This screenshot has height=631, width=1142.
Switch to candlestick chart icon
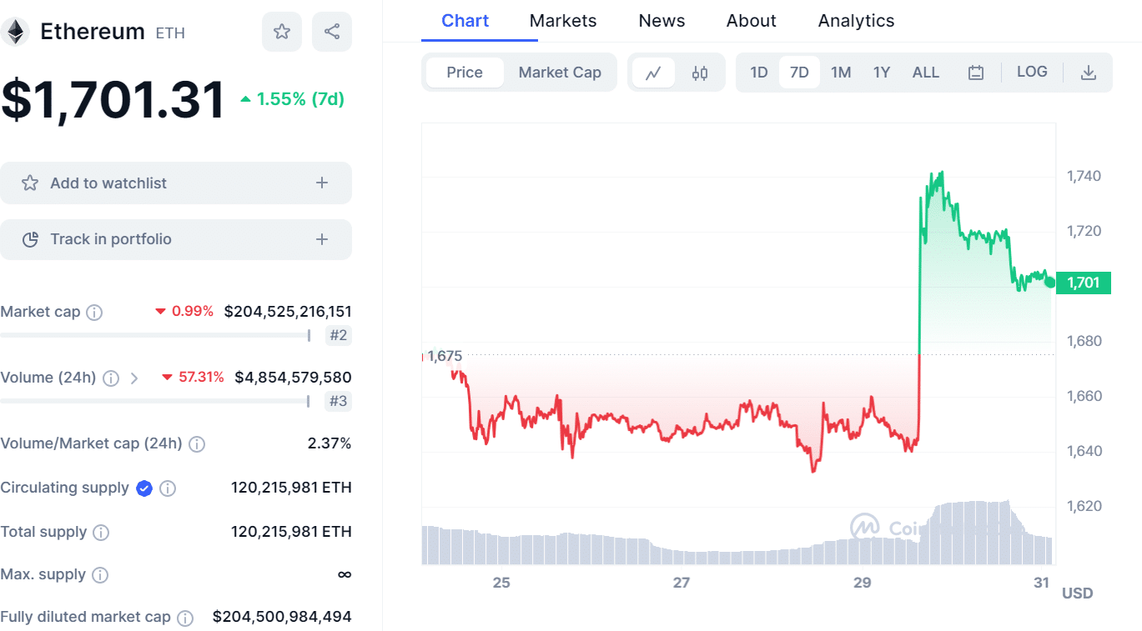(700, 73)
